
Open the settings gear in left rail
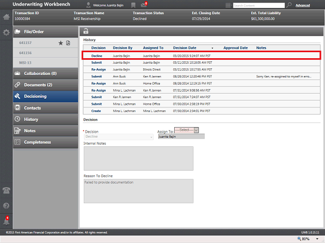[6, 32]
